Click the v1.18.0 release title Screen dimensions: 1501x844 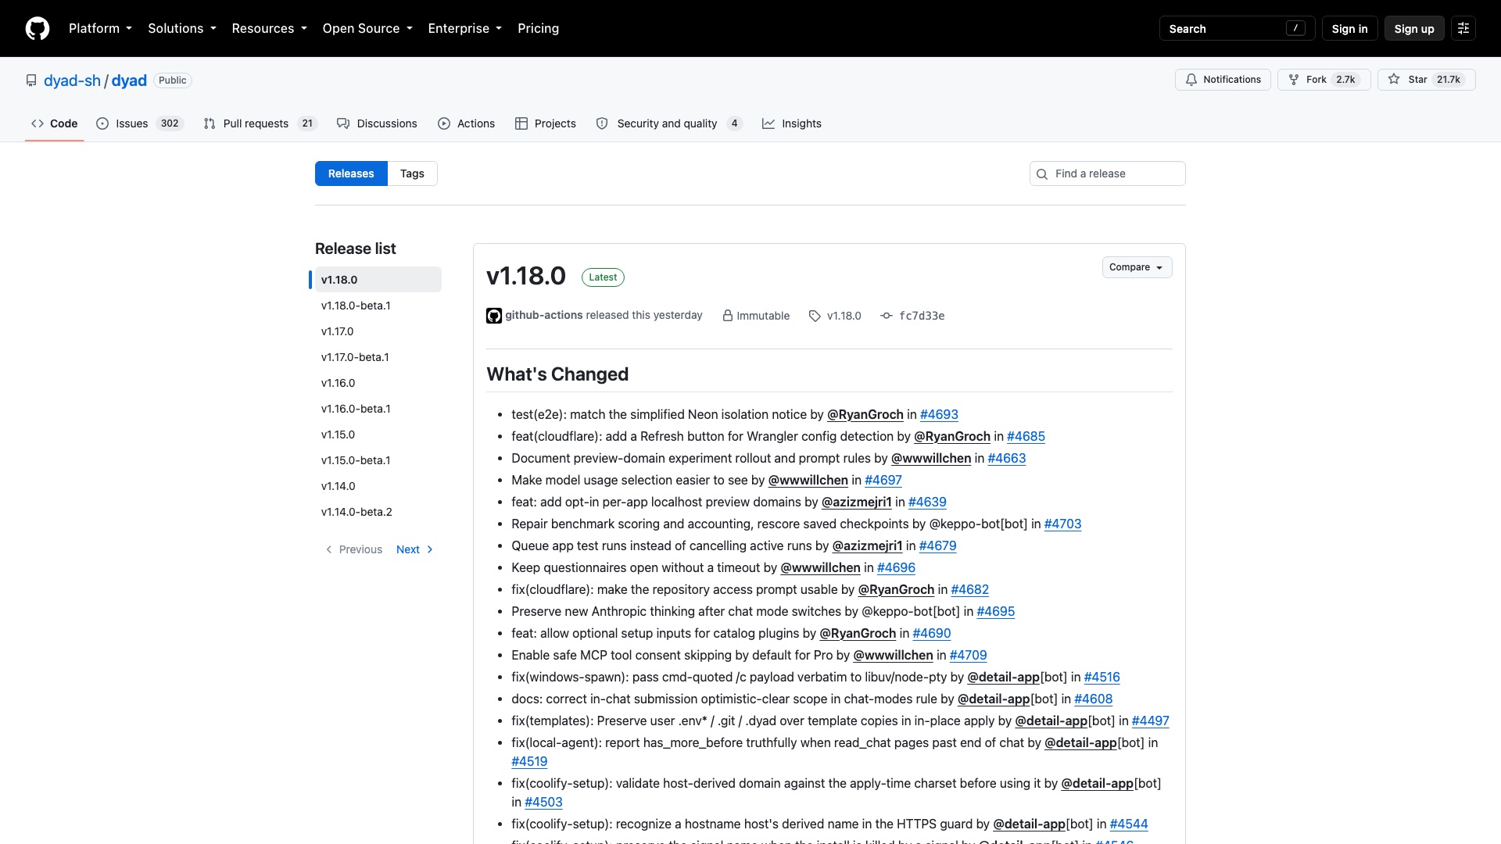point(526,276)
